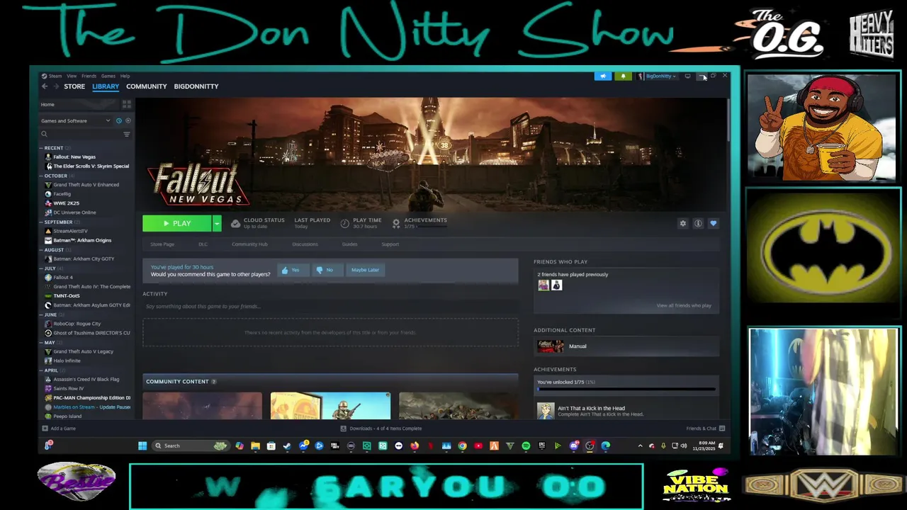Add Fallout New Vegas to favorites heart

(x=714, y=223)
